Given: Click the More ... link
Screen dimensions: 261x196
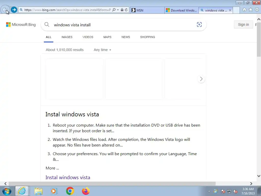Looking at the screenshot, I should pos(52,168).
